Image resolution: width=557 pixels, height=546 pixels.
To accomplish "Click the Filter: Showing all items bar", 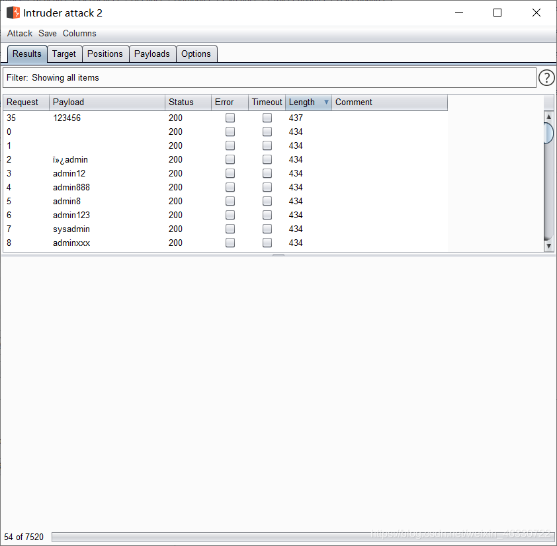I will pyautogui.click(x=269, y=78).
